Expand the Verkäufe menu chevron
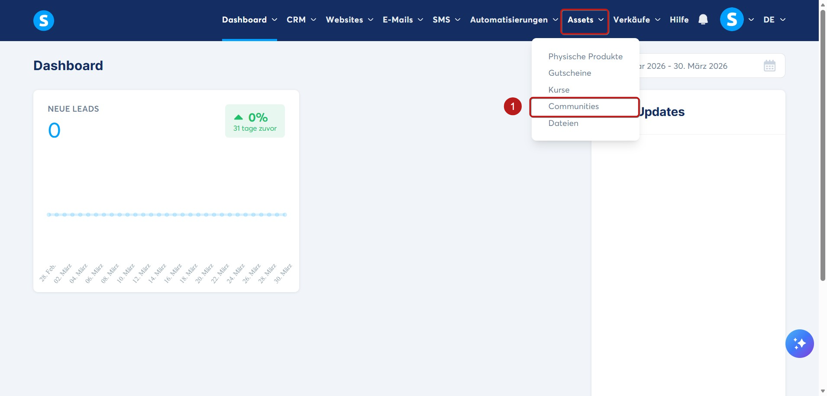827x396 pixels. tap(658, 19)
